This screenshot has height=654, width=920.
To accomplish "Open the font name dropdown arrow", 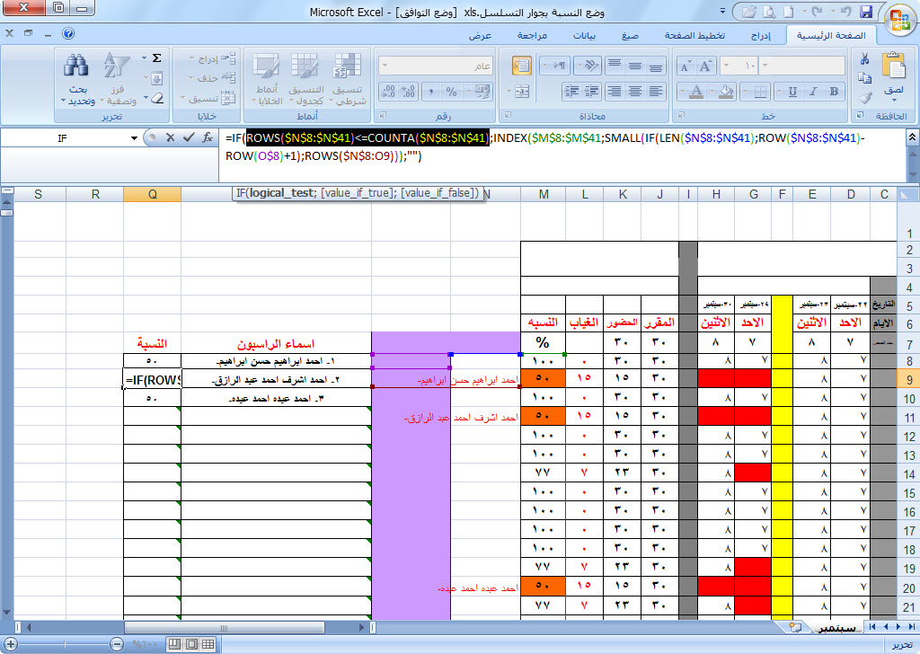I will 765,66.
